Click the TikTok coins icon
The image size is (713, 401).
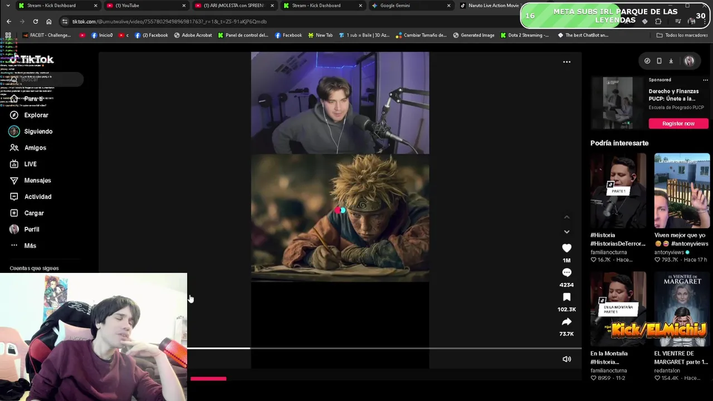point(647,61)
